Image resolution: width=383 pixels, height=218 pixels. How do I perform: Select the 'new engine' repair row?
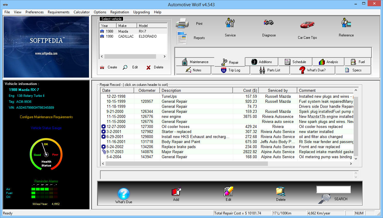pyautogui.click(x=227, y=116)
